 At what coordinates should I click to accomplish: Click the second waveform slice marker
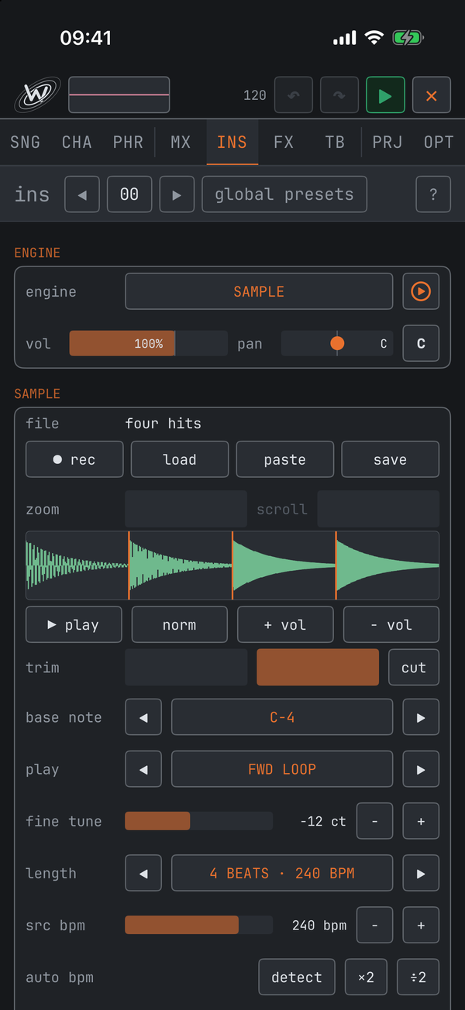(x=232, y=565)
